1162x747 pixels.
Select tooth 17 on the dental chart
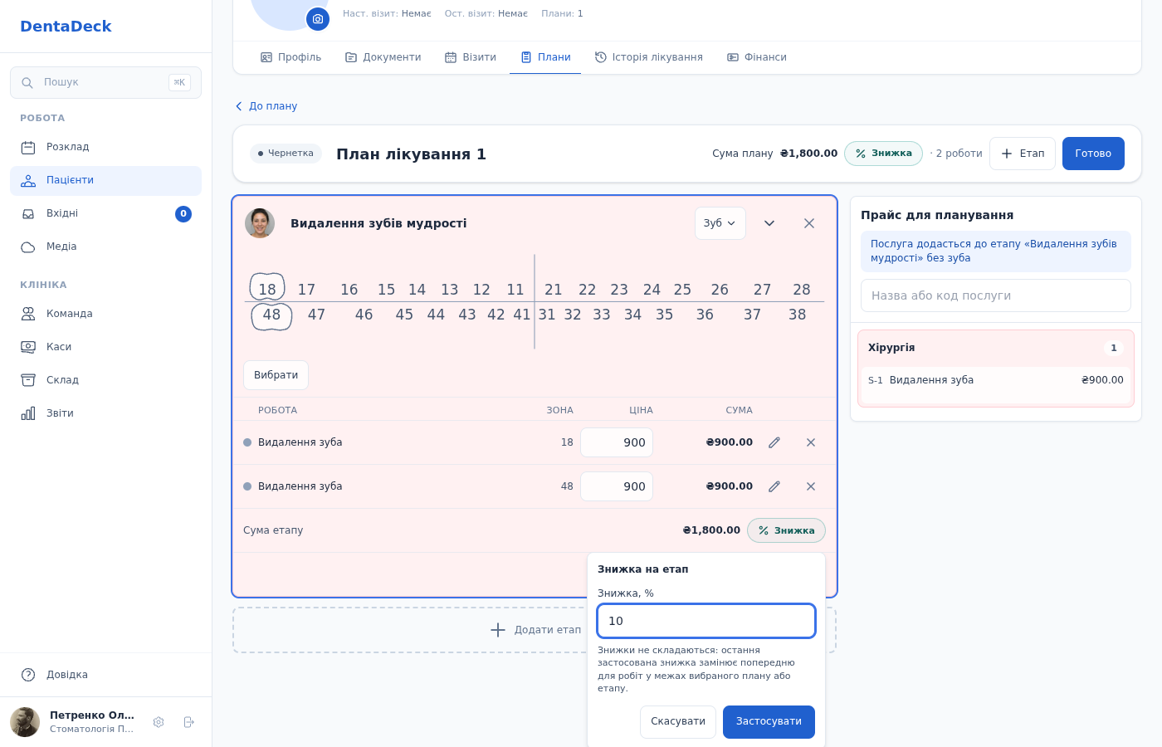tap(306, 290)
